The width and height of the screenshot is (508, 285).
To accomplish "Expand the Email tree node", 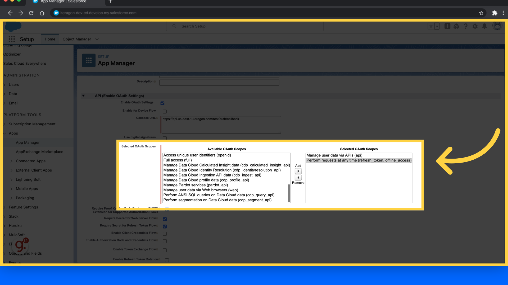I will pos(4,103).
